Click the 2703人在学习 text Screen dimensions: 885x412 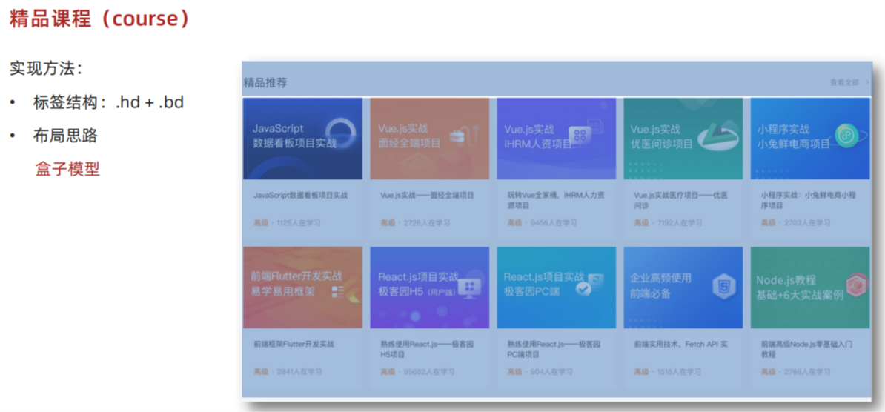[807, 223]
